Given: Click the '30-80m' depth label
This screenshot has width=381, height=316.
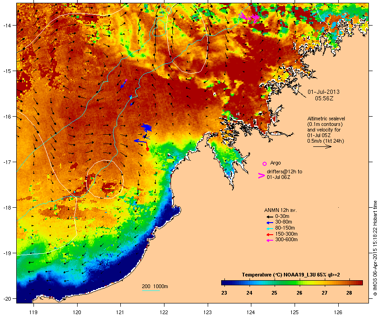Looking at the screenshot, I should click(283, 222).
